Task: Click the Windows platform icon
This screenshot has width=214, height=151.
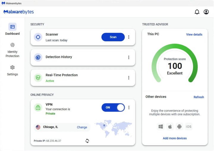Action: 160,127
